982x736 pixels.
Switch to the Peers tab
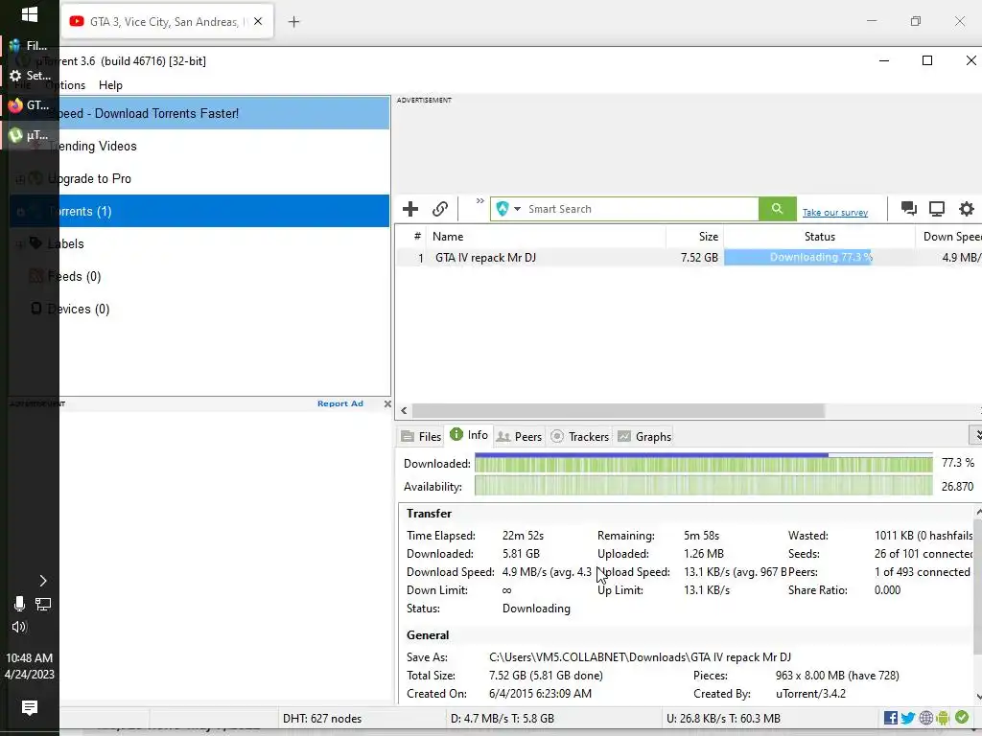point(519,437)
